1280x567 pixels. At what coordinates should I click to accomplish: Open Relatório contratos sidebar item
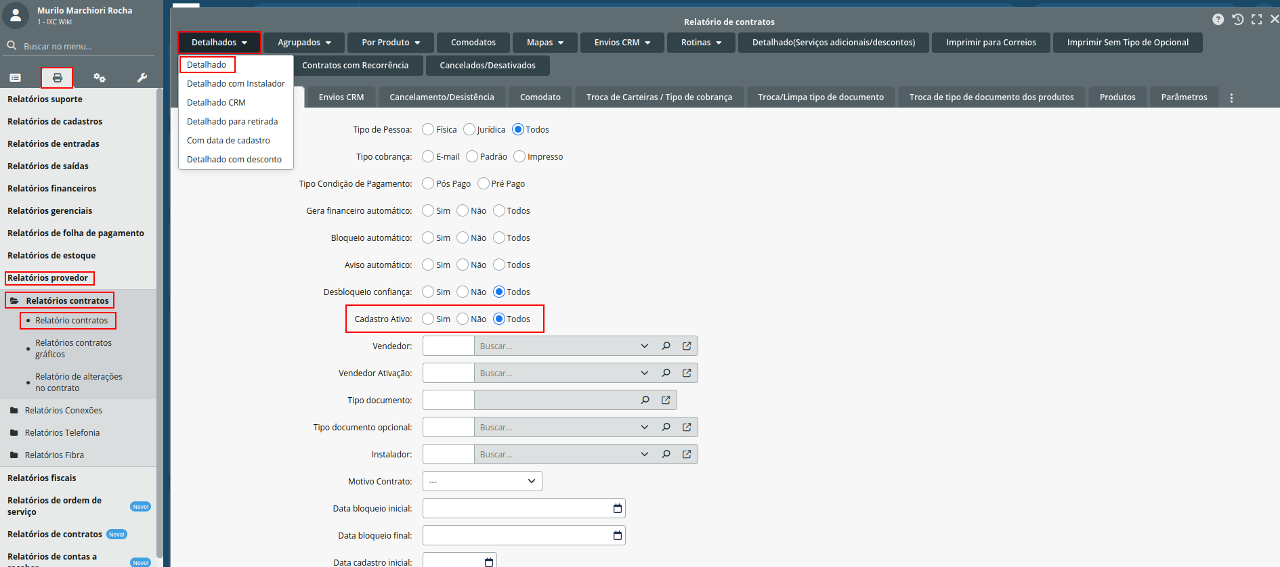[71, 320]
